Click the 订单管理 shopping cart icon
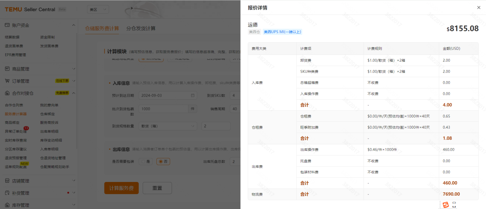This screenshot has width=486, height=209. click(7, 81)
